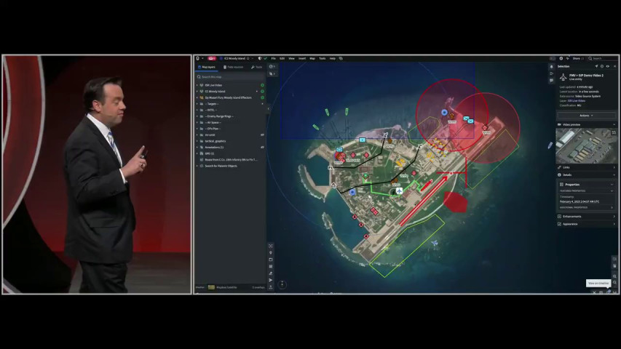Open the Insert menu
The height and width of the screenshot is (349, 621).
302,59
